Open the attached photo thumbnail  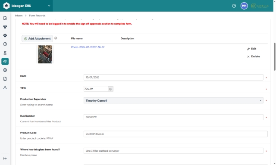pos(45,54)
